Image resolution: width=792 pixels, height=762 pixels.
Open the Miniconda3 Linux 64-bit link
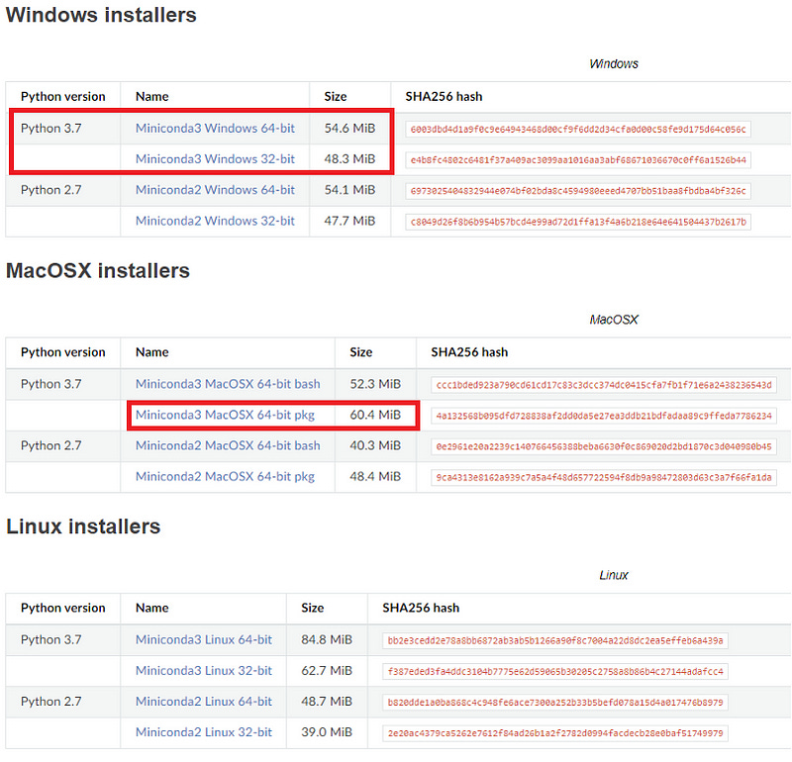tap(204, 640)
